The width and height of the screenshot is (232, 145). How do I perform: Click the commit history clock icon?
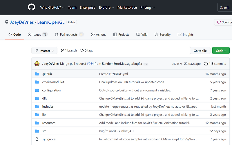206,64
